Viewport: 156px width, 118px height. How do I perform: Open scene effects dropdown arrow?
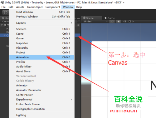134,22
